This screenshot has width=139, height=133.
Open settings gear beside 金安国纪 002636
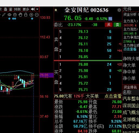point(119,10)
